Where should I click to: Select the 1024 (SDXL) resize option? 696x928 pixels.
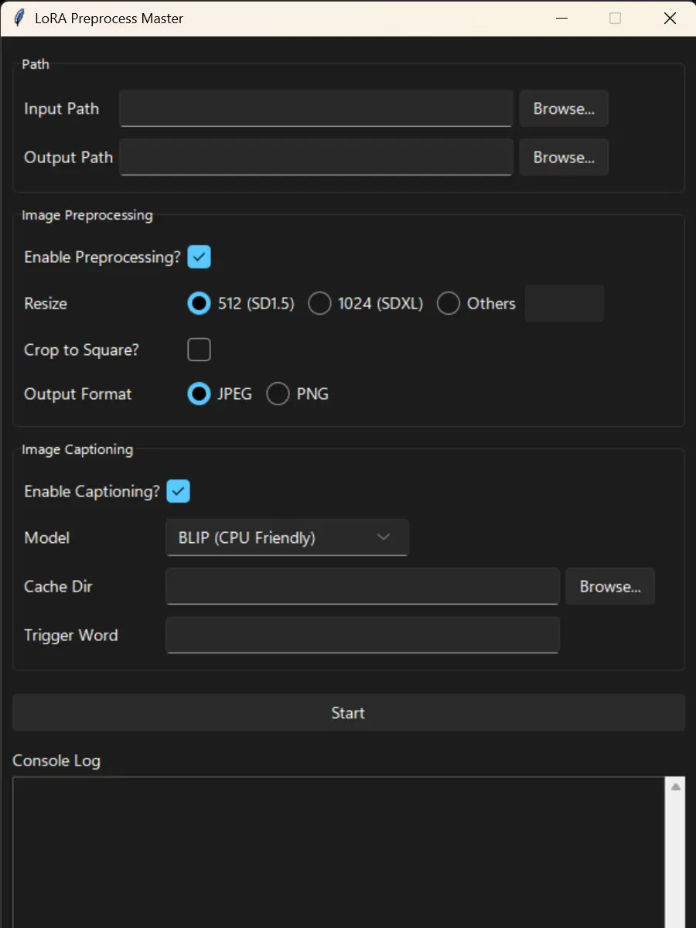click(319, 303)
